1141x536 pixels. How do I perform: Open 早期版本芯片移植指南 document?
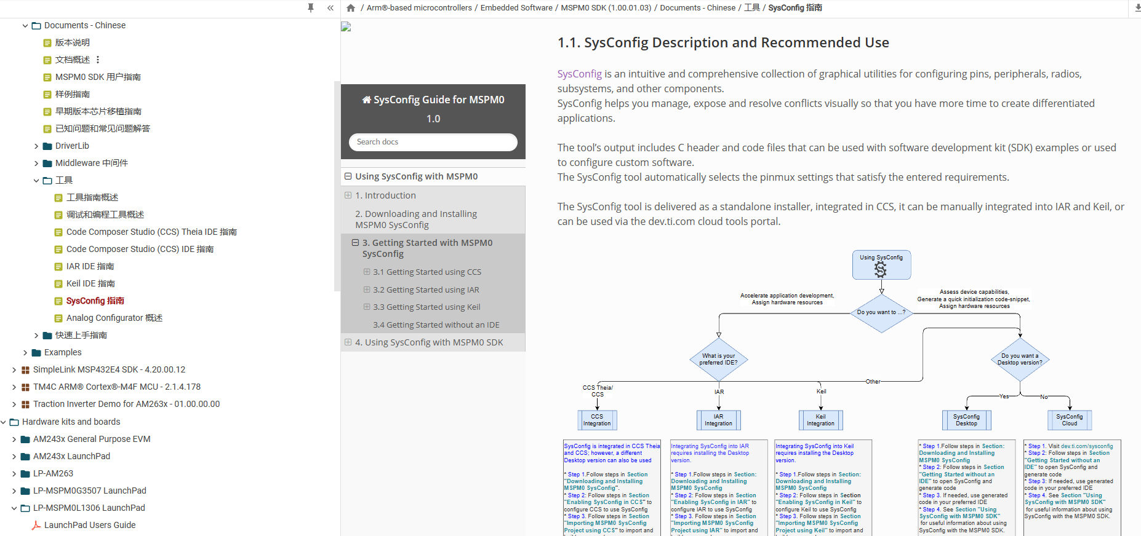98,112
